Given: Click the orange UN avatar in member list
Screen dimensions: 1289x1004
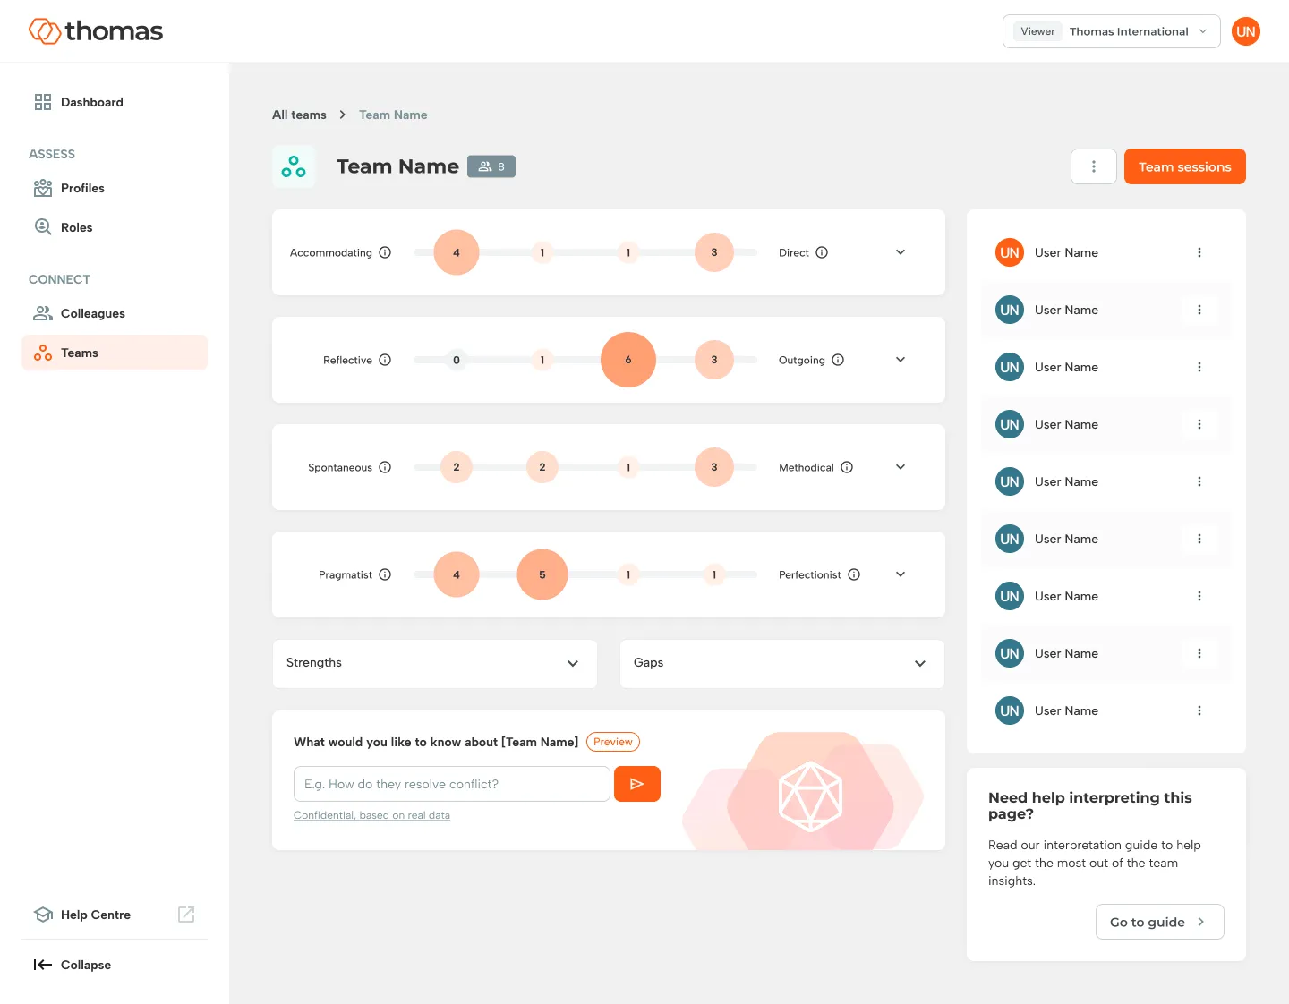Looking at the screenshot, I should coord(1010,252).
